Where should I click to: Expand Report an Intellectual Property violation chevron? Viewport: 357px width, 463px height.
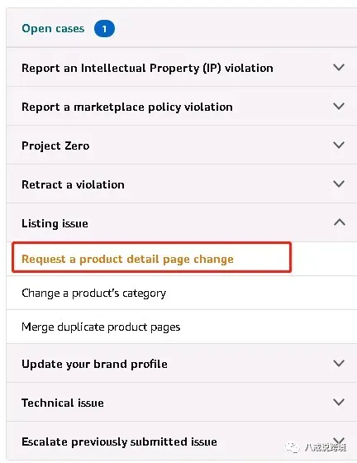click(x=339, y=67)
